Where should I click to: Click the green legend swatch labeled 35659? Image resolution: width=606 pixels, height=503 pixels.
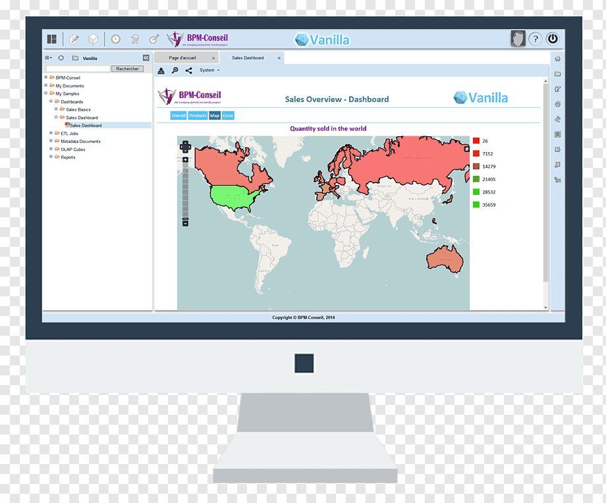point(476,205)
